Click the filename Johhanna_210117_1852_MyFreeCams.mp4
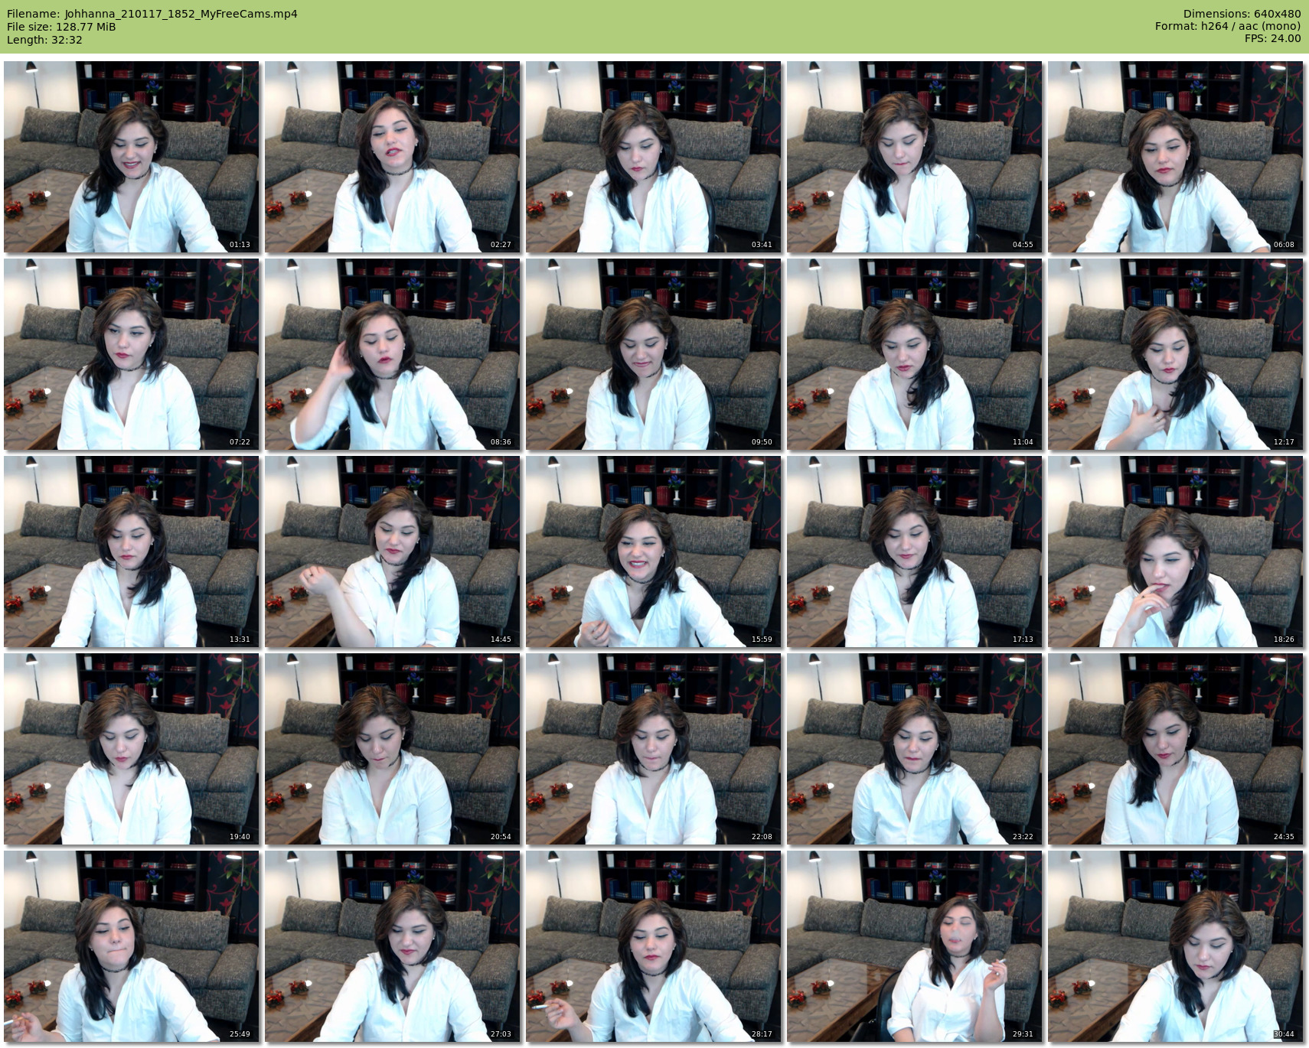This screenshot has width=1309, height=1048. 181,14
